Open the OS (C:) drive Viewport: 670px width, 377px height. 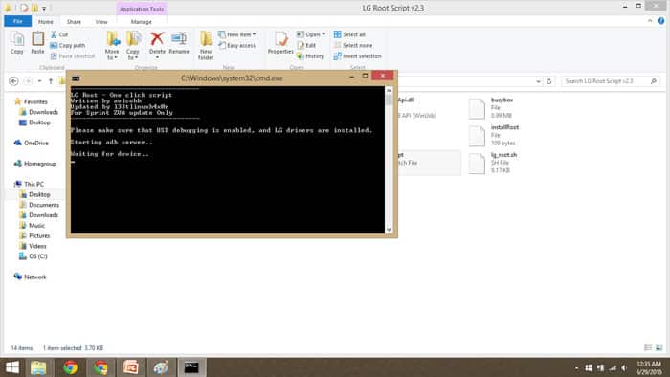pyautogui.click(x=33, y=256)
